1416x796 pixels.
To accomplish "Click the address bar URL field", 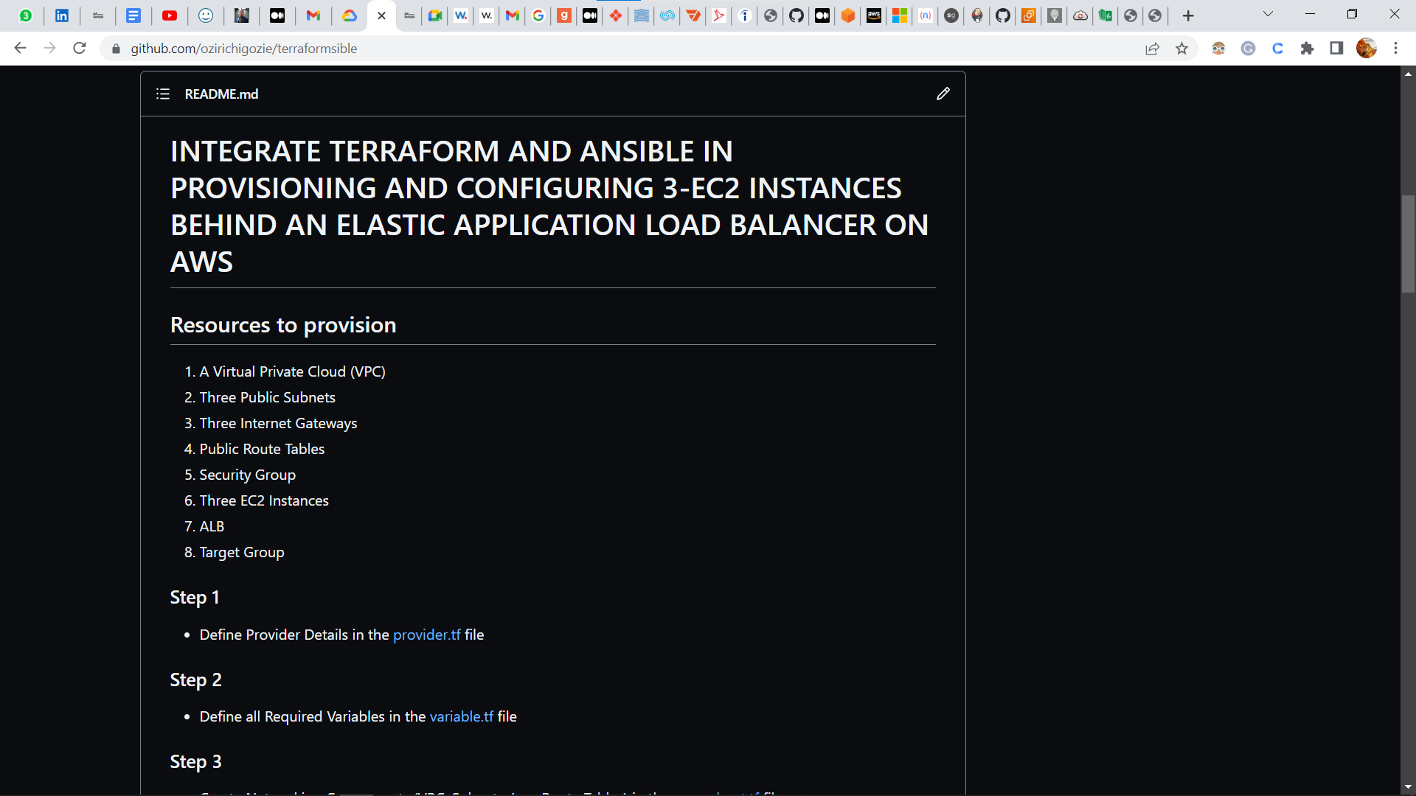I will [627, 49].
